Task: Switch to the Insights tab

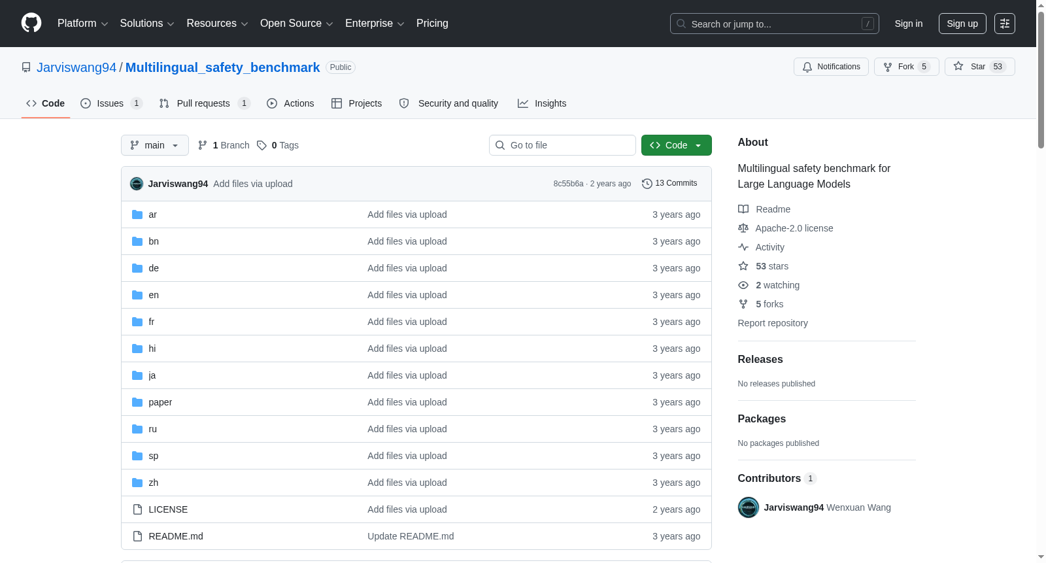Action: pyautogui.click(x=542, y=103)
